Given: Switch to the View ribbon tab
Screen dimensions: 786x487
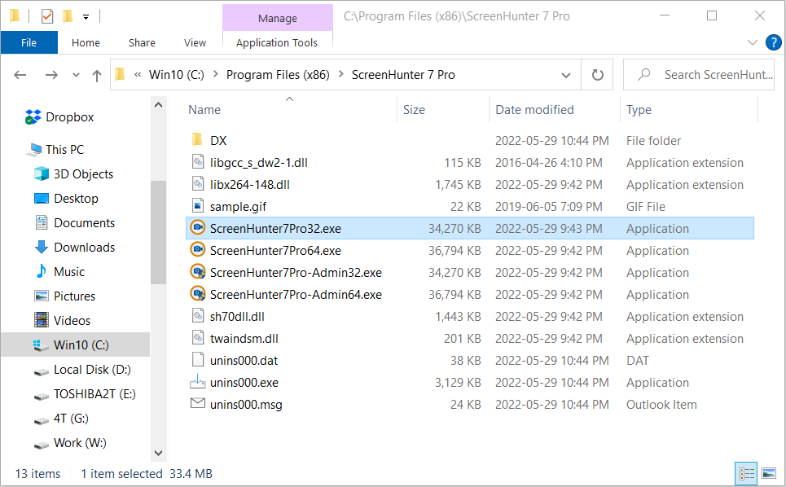Looking at the screenshot, I should (x=195, y=43).
